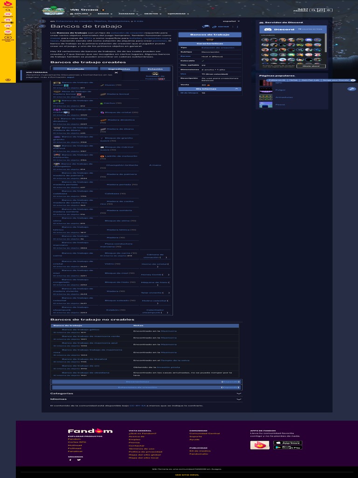Expand the Desarrollarlos navbox
Image resolution: width=358 pixels, height=478 pixels.
pos(230,382)
